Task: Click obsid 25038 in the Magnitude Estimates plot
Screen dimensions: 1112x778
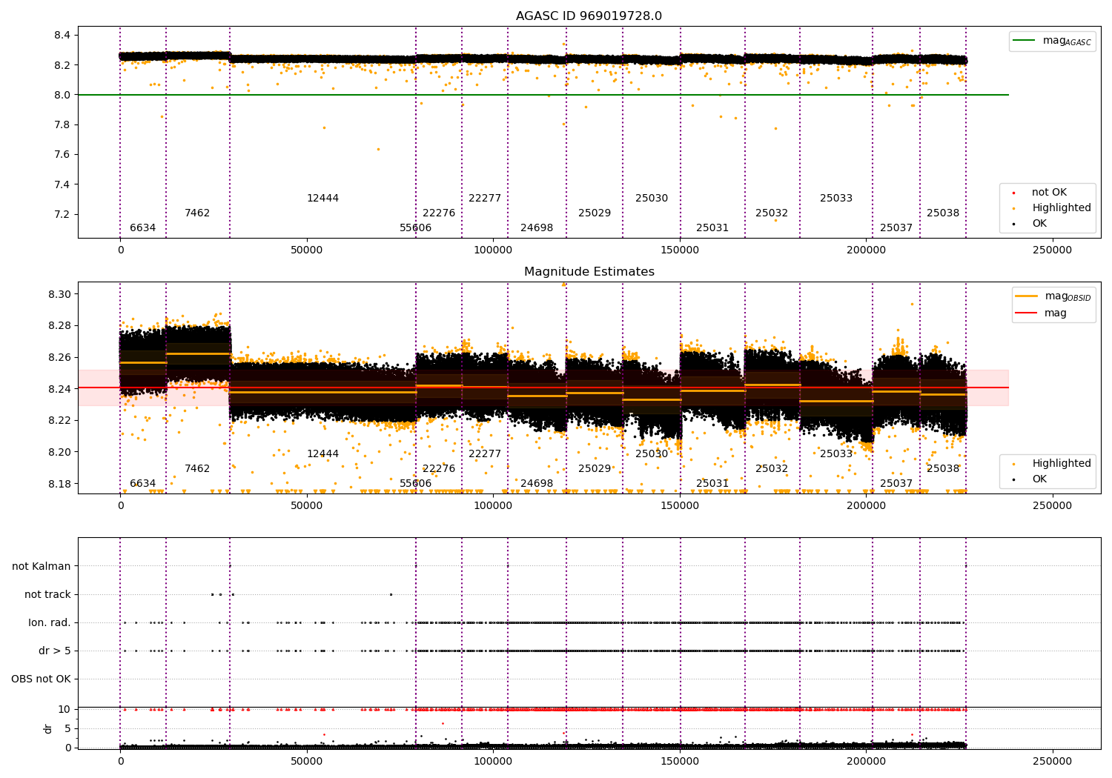Action: [x=943, y=469]
